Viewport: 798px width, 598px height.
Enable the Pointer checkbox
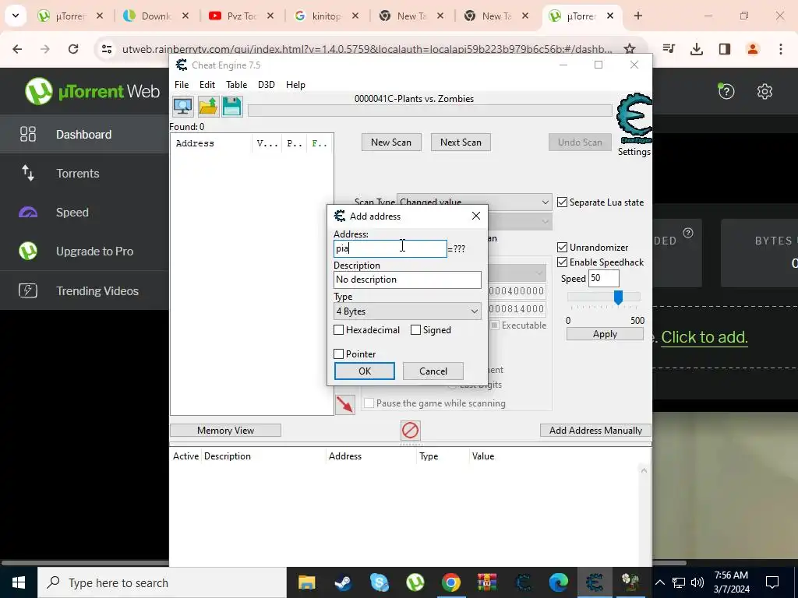pyautogui.click(x=338, y=354)
